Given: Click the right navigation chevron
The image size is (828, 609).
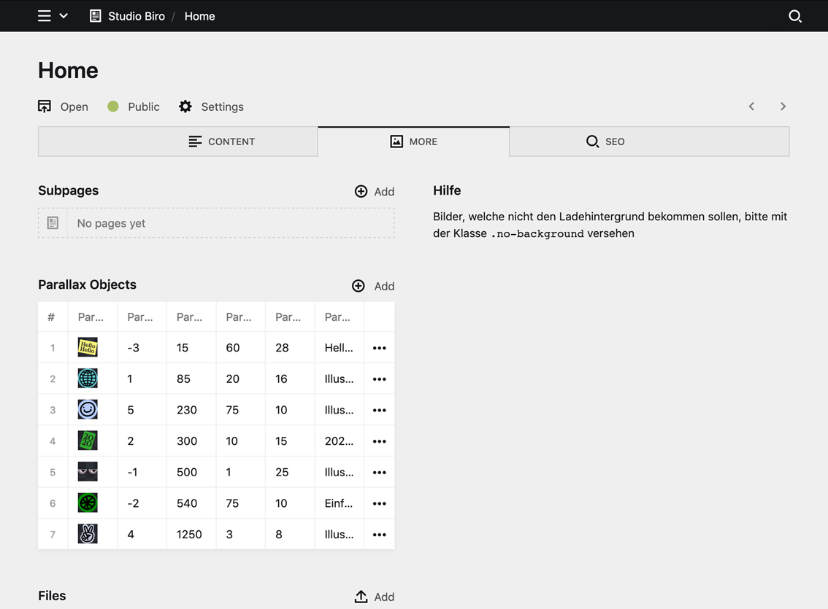Looking at the screenshot, I should [783, 106].
